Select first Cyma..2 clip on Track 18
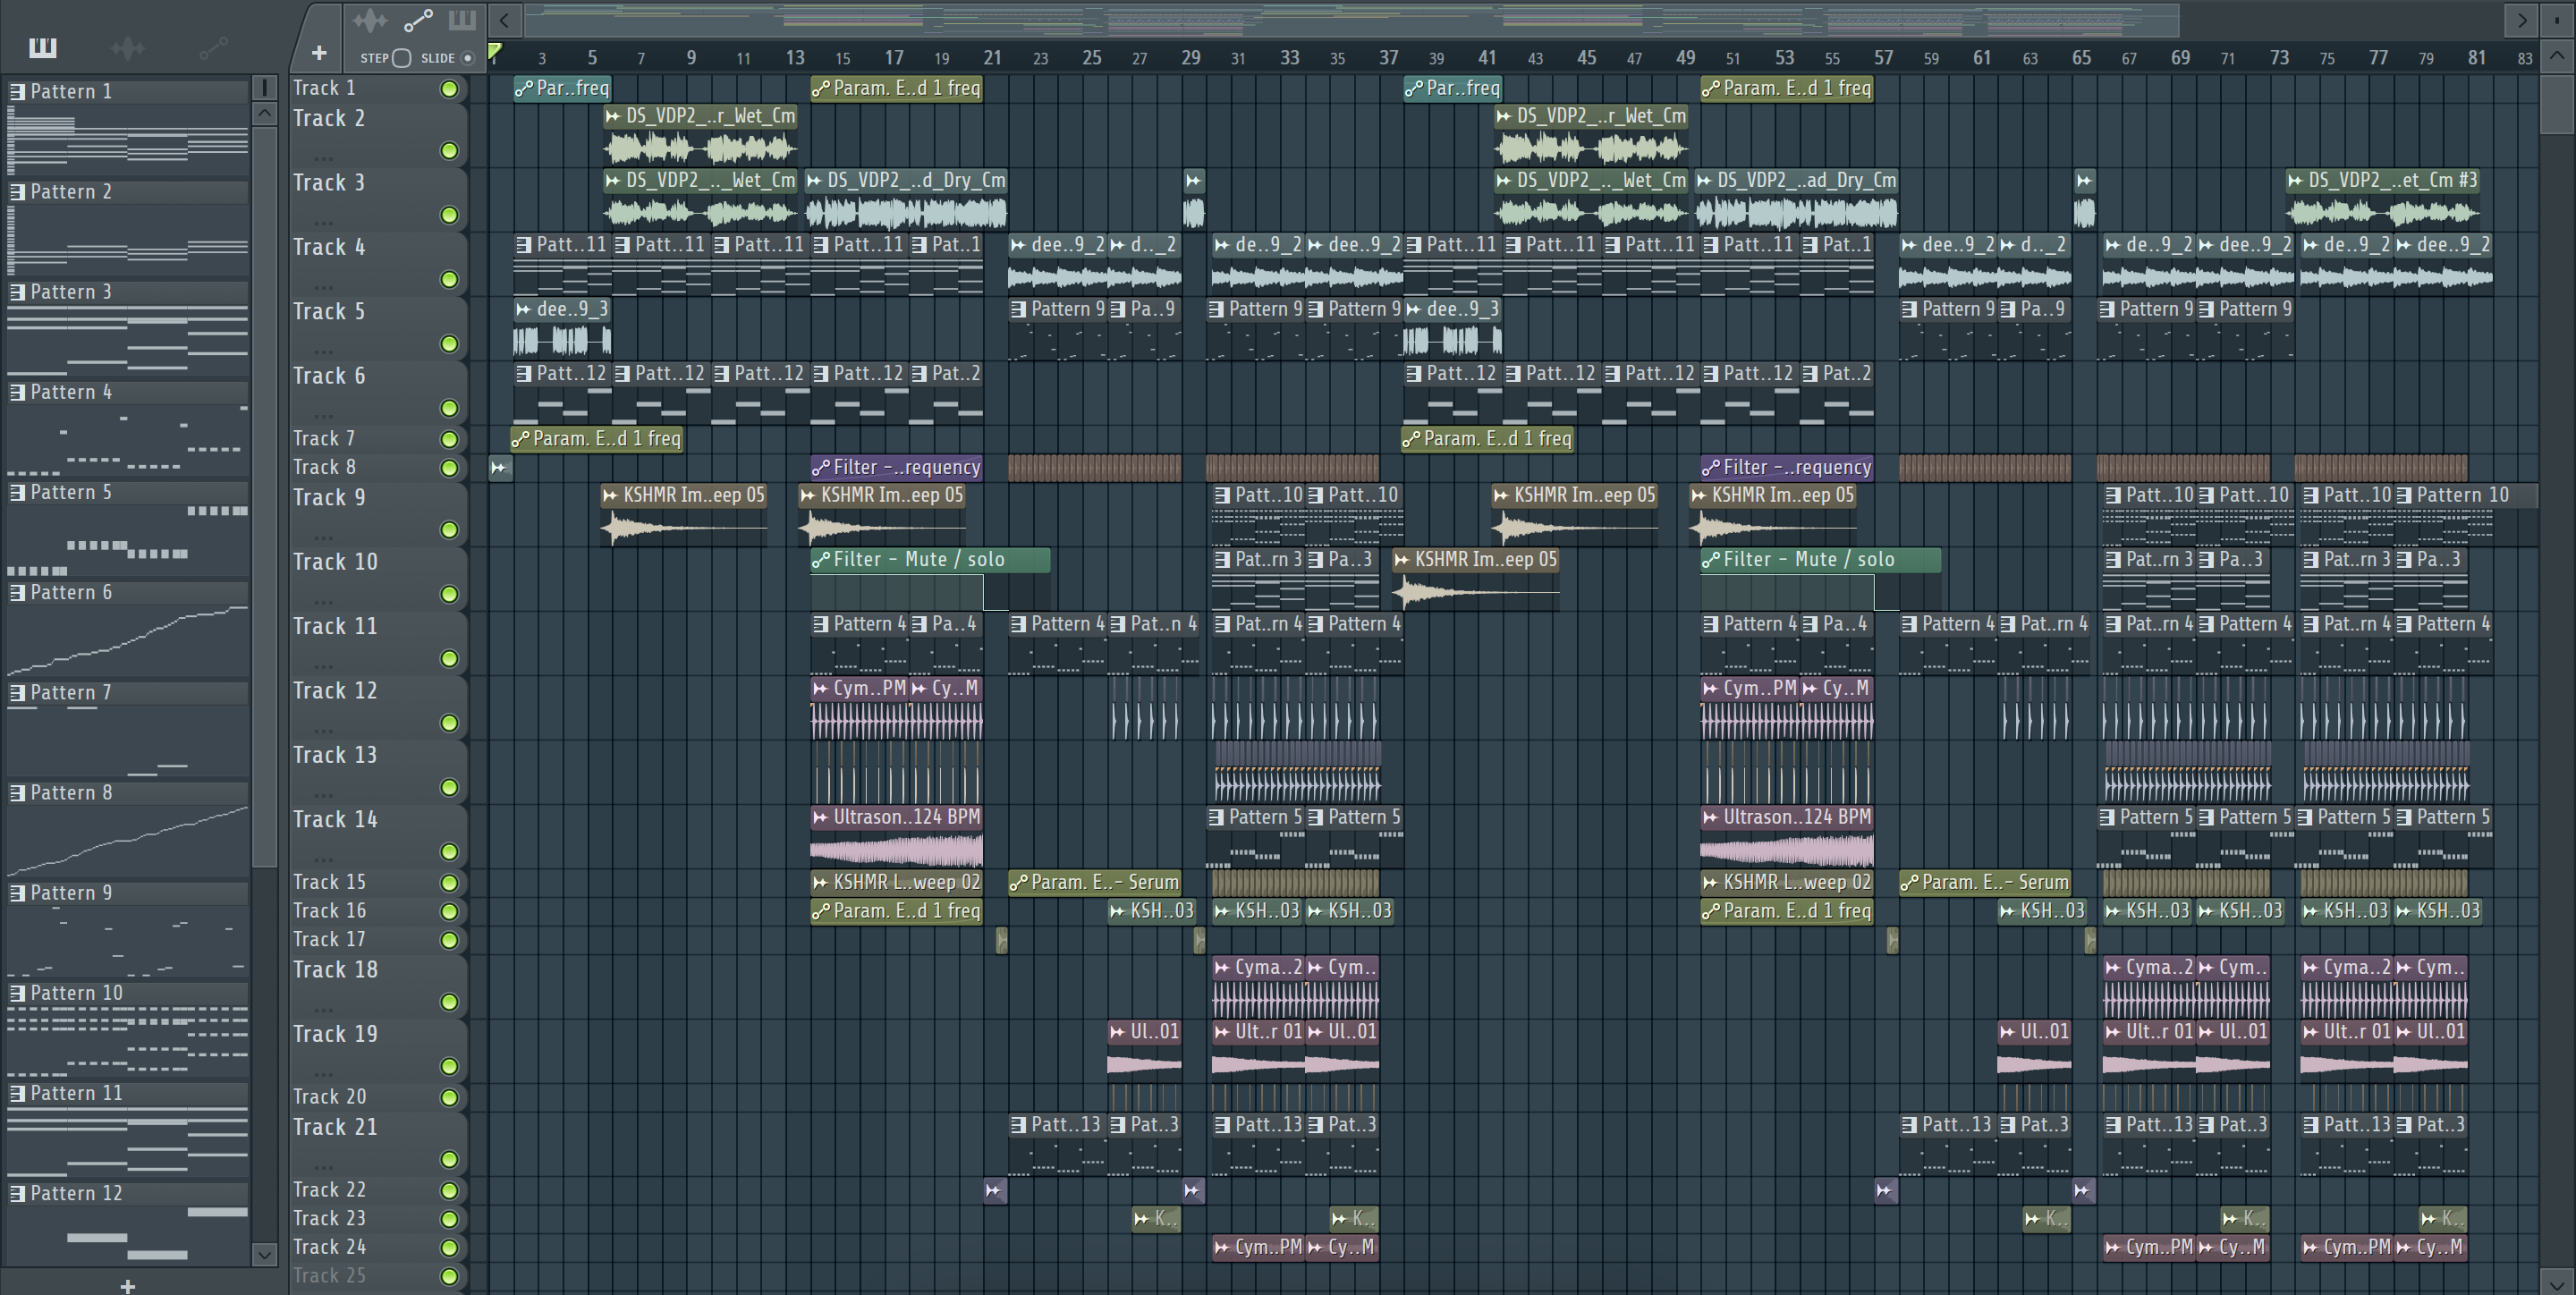The width and height of the screenshot is (2576, 1295). coord(1258,987)
